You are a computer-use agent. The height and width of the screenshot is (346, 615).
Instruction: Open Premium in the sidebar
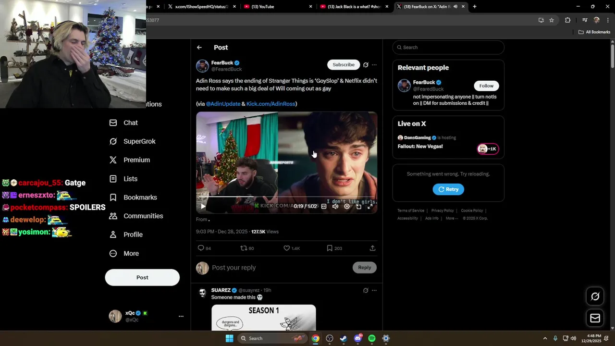(x=130, y=160)
